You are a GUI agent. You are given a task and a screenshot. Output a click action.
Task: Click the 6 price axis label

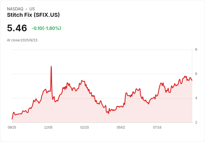(196, 74)
